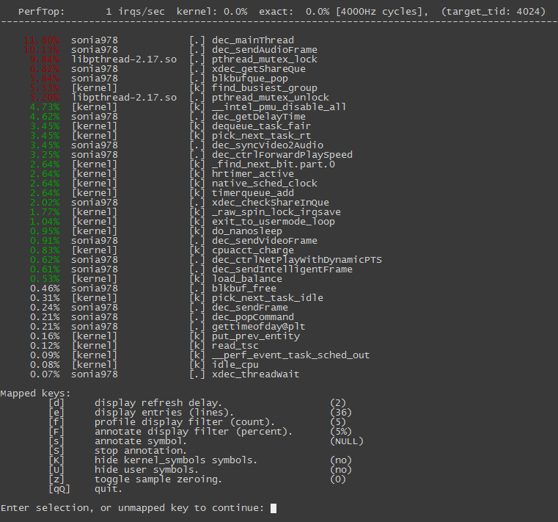Click xdec_checkShareInQue symbol
The image size is (558, 522).
(x=271, y=203)
